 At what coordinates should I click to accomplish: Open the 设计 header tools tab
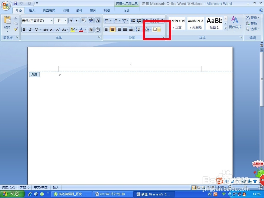126,11
